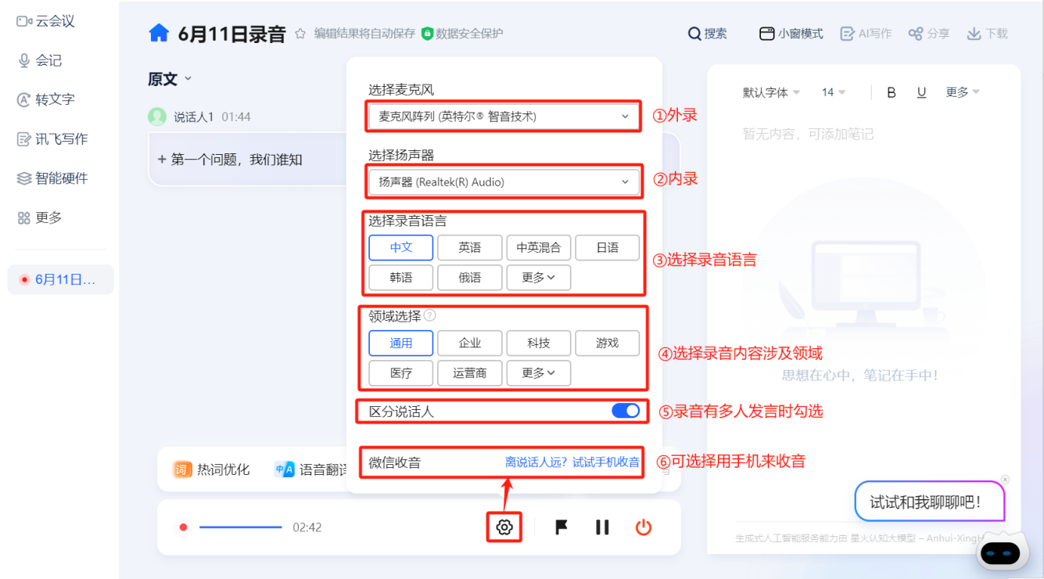This screenshot has width=1044, height=579.
Task: Pause the recording
Action: tap(602, 527)
